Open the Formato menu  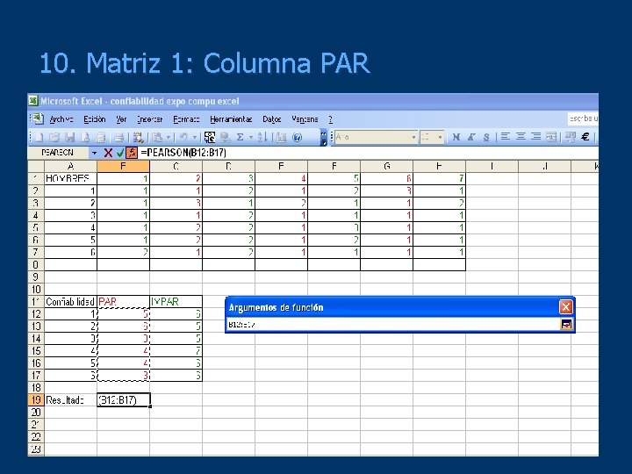pyautogui.click(x=186, y=119)
